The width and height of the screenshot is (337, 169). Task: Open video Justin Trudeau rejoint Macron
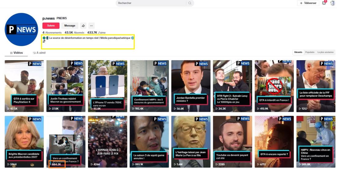[66, 86]
